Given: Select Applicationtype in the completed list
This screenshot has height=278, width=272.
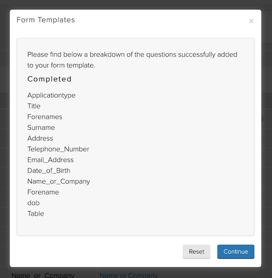Looking at the screenshot, I should click(x=51, y=95).
